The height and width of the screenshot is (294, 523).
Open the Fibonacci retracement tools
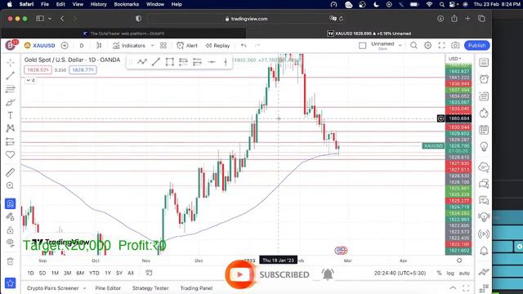[x=11, y=89]
